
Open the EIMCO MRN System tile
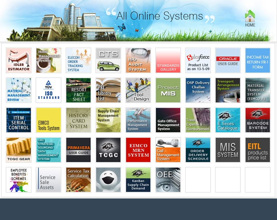coord(138,150)
